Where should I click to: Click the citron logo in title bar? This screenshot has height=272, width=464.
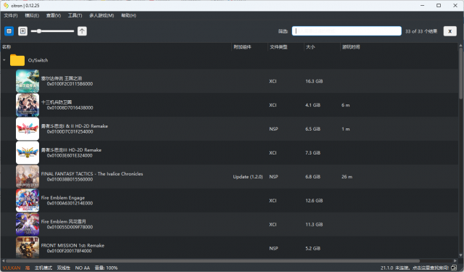[x=6, y=5]
